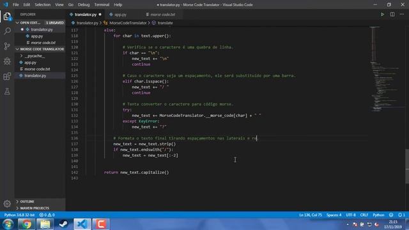The image size is (409, 230).
Task: Open the Extensions view
Action: coord(7,77)
